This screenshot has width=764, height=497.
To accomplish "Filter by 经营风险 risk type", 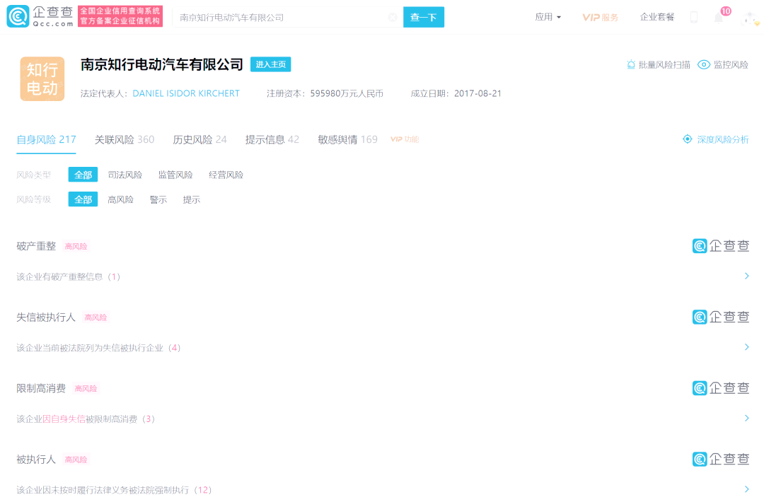I will 226,175.
